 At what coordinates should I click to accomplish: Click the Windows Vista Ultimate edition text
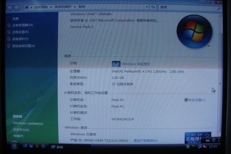(91, 14)
